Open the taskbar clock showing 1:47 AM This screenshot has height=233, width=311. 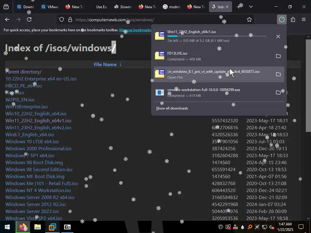tap(285, 227)
